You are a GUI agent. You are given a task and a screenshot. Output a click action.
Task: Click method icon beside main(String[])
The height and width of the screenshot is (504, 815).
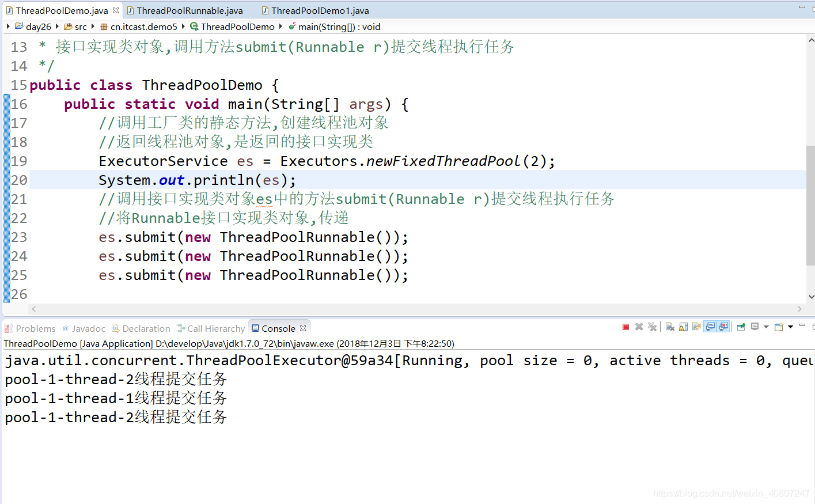(x=292, y=26)
